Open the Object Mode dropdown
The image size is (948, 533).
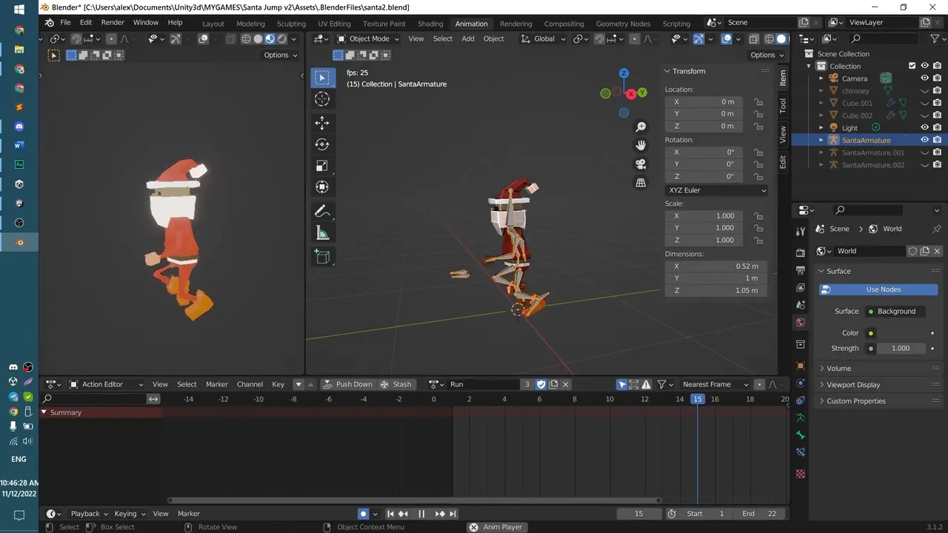tap(367, 38)
